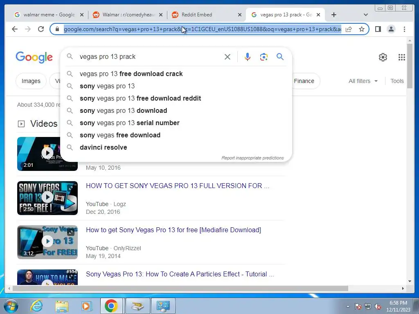
Task: Select suggestion sony vegas pro 13 serial number
Action: pyautogui.click(x=176, y=123)
